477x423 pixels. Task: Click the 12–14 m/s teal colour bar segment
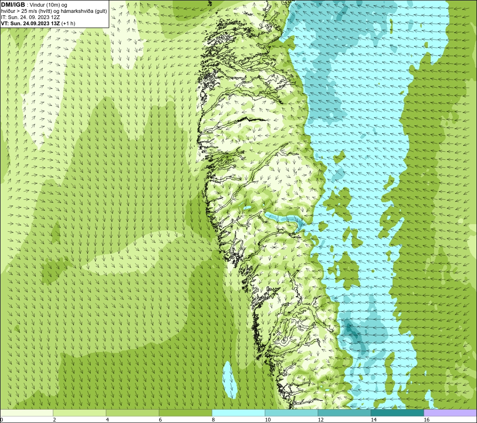tap(344, 413)
